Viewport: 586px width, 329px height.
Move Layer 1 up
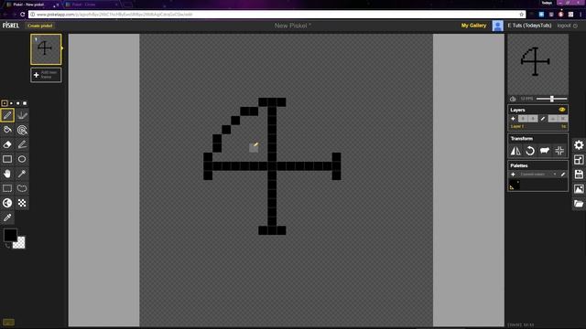[x=523, y=119]
